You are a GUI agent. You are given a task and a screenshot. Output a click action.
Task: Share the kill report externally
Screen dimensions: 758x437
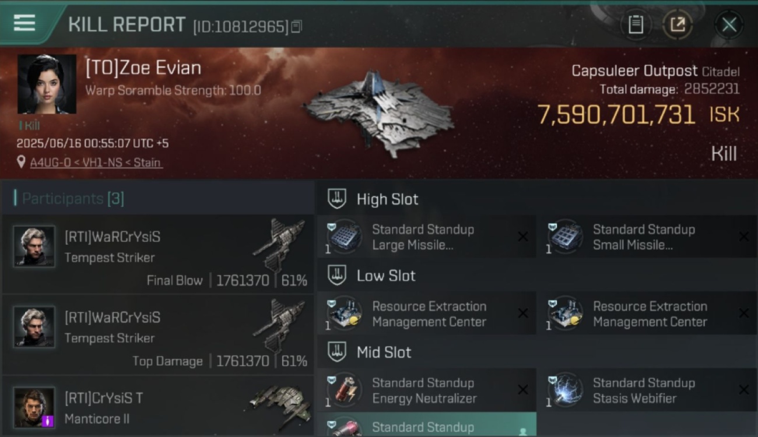point(678,24)
